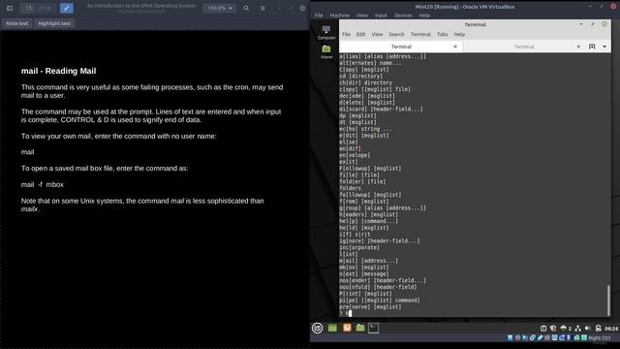Click the new terminal tab icon
The height and width of the screenshot is (349, 620).
pyautogui.click(x=592, y=47)
